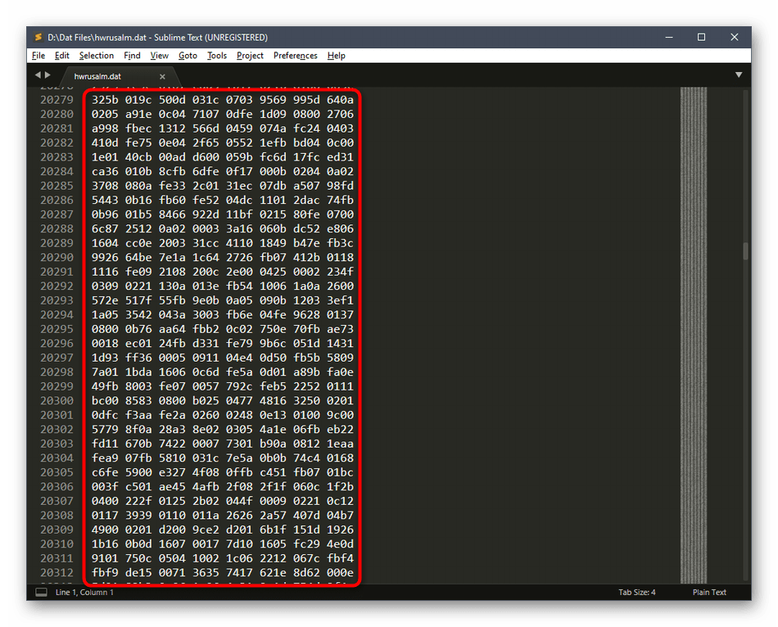The height and width of the screenshot is (627, 778).
Task: Open the Preferences menu
Action: [x=295, y=56]
